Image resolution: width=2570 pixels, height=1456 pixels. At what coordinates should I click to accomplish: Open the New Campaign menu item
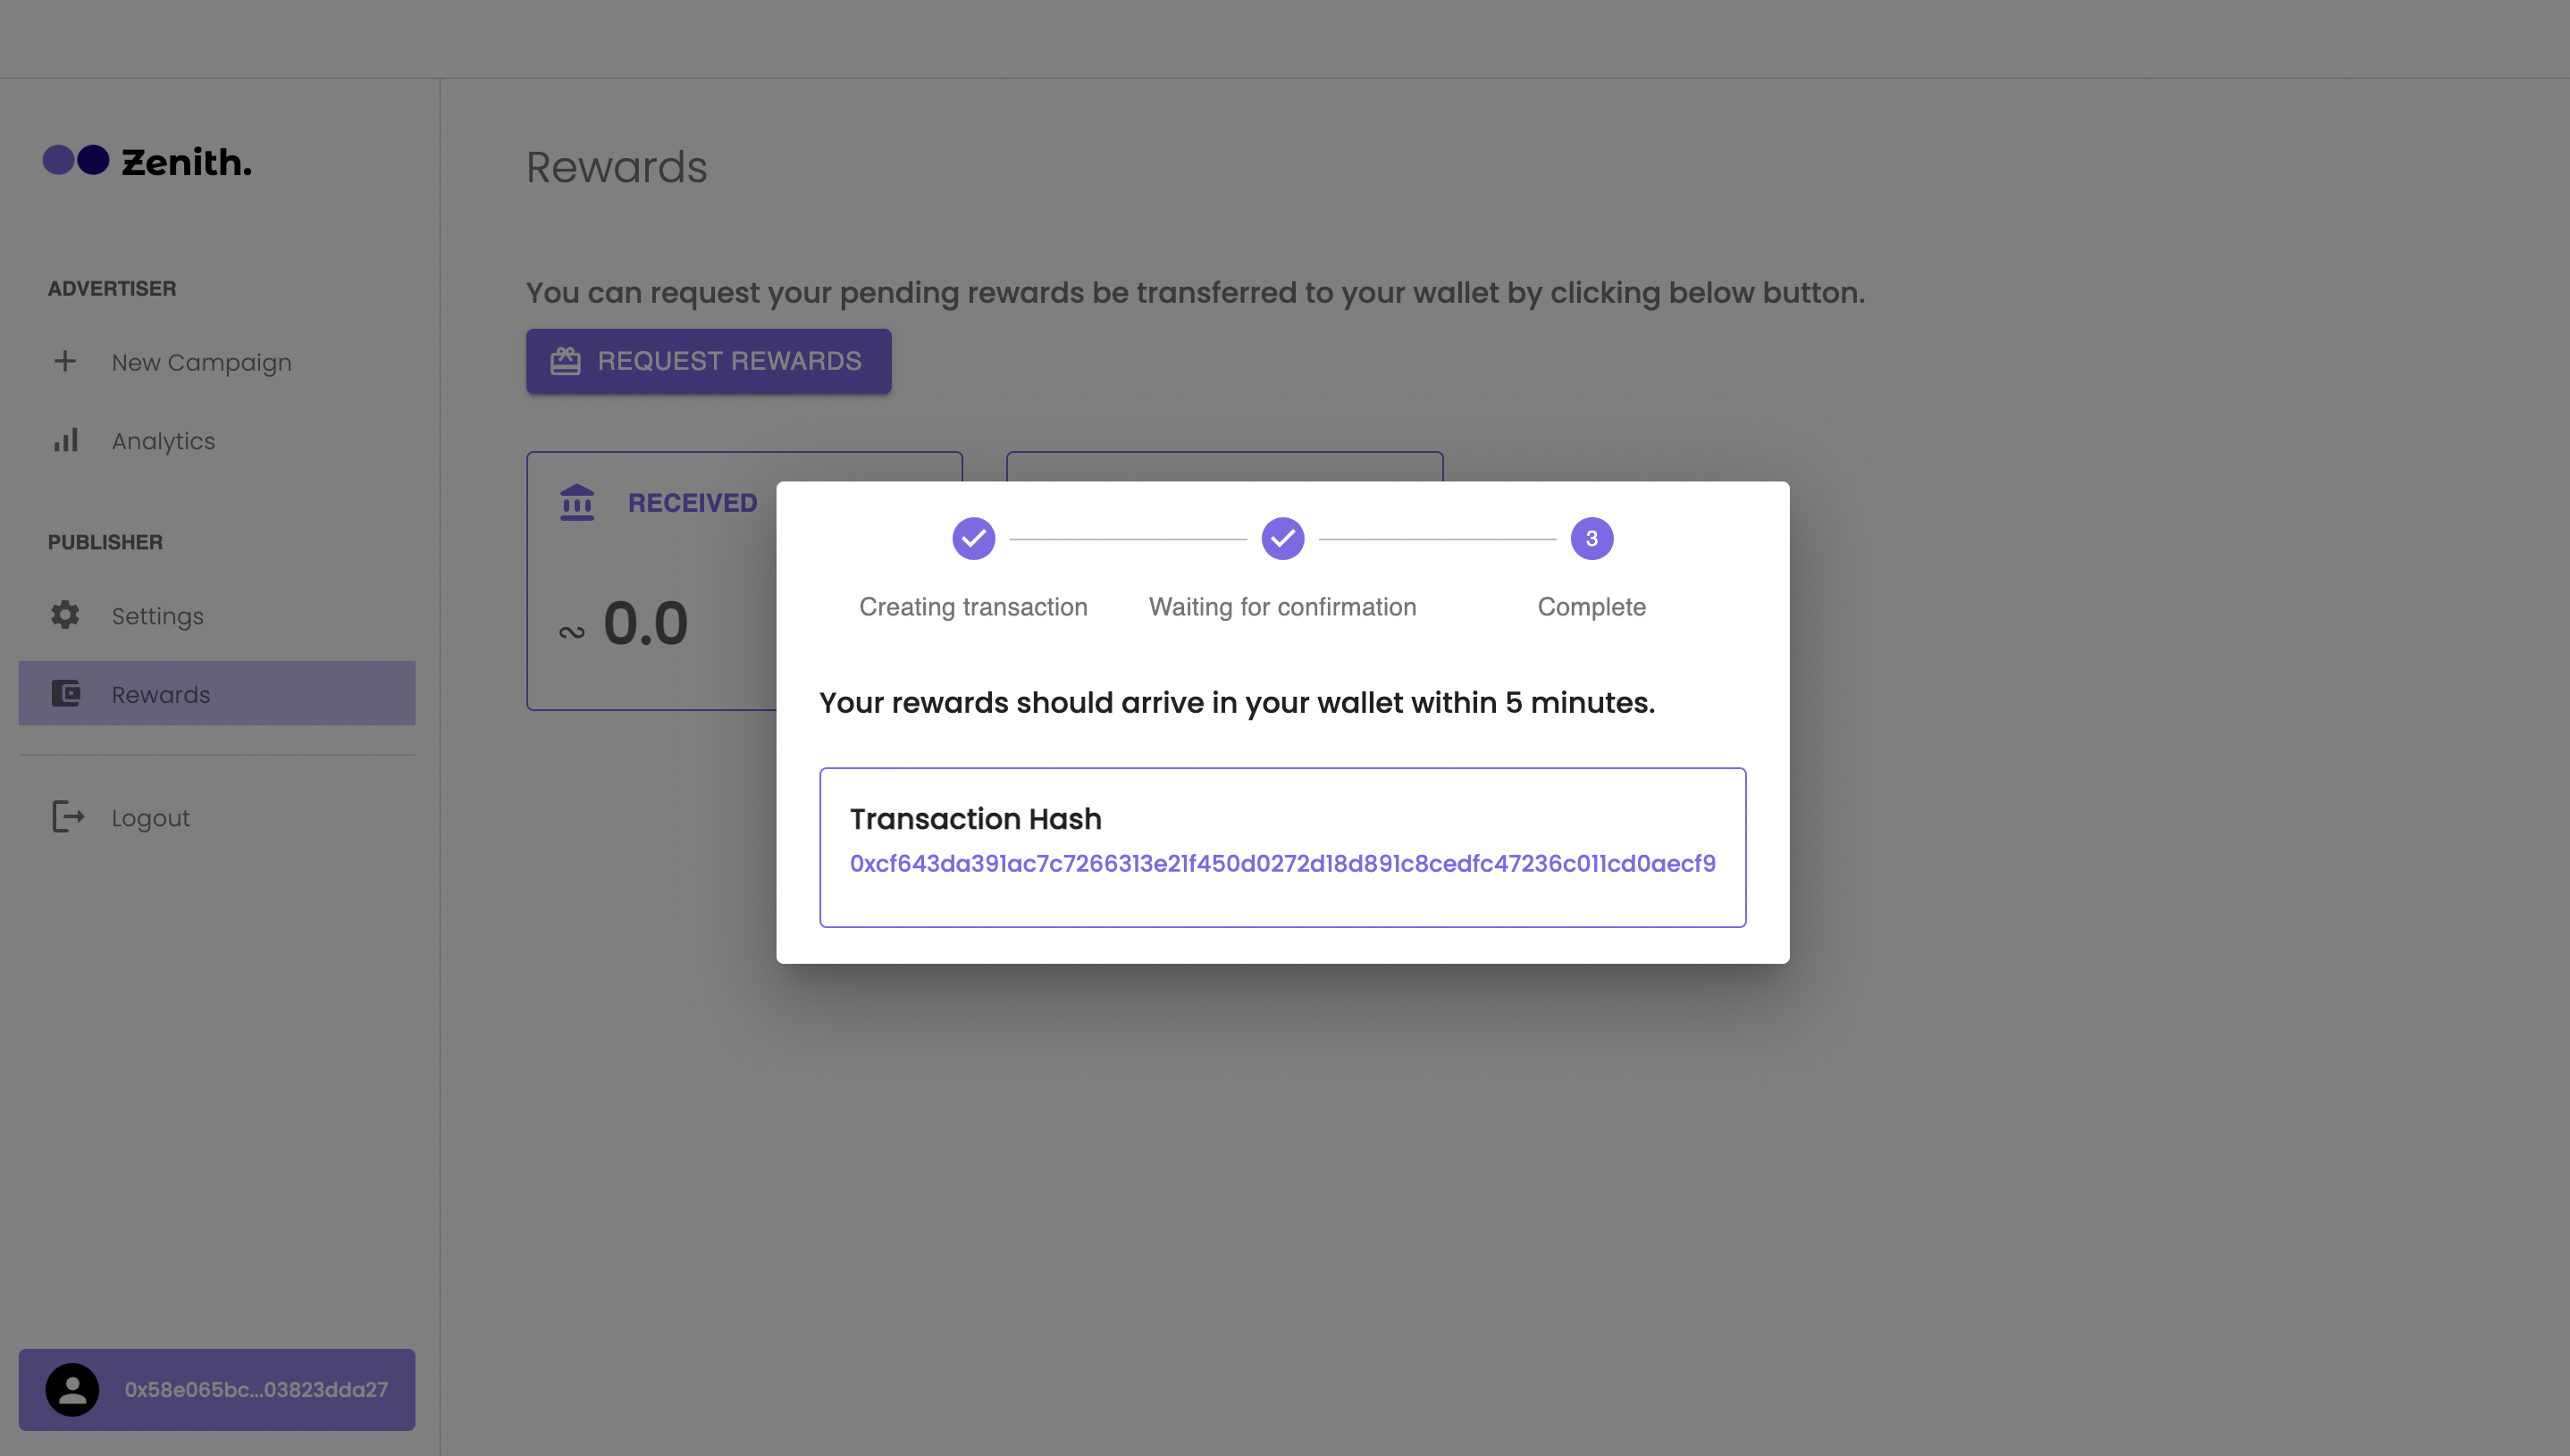201,362
